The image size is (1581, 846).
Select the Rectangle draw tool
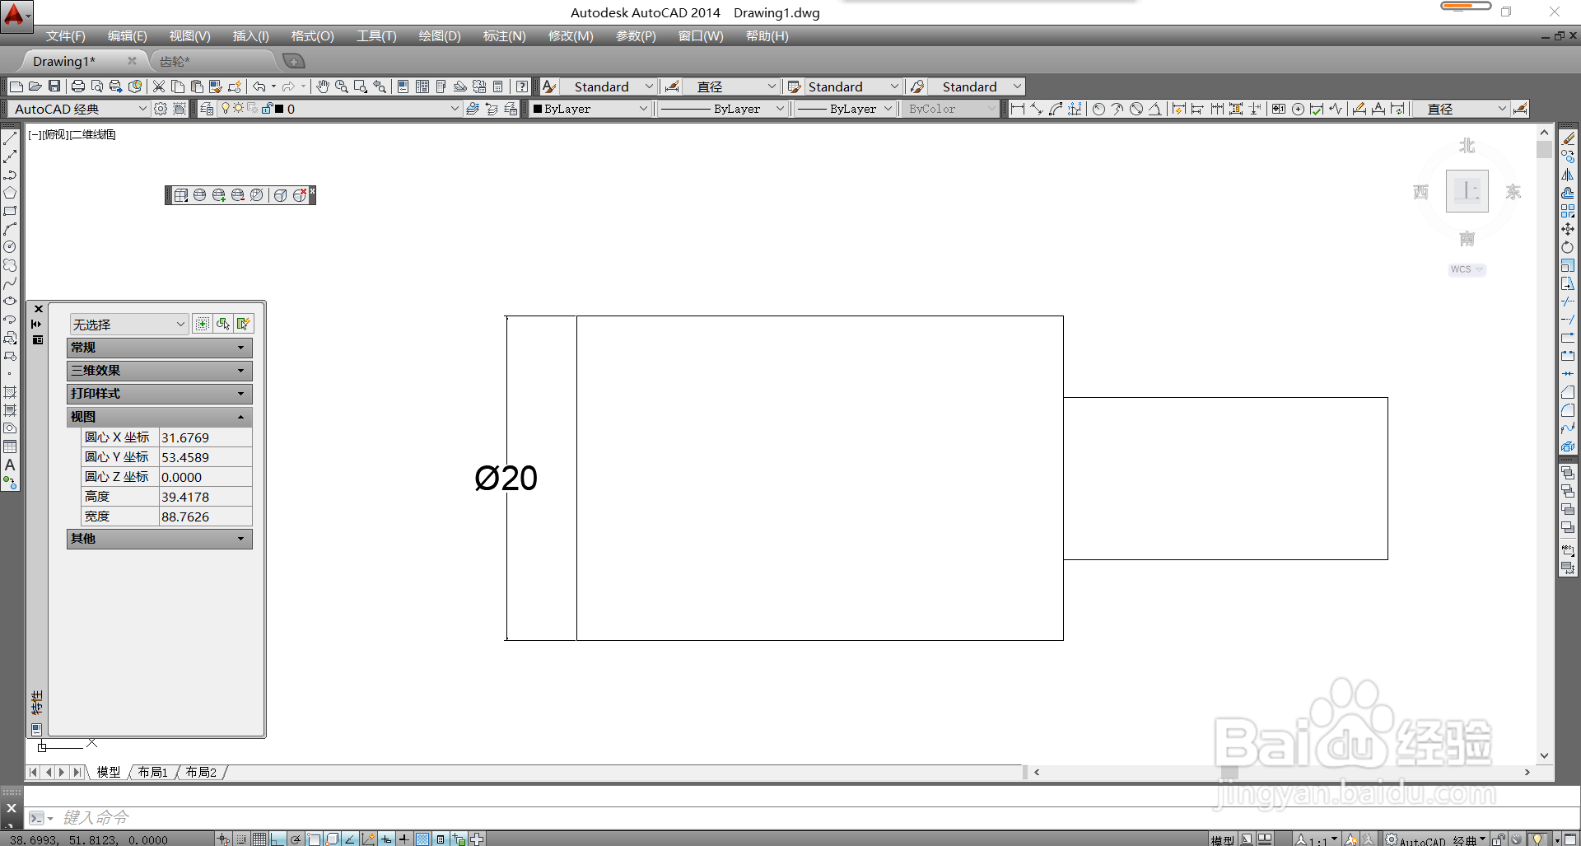pos(10,211)
